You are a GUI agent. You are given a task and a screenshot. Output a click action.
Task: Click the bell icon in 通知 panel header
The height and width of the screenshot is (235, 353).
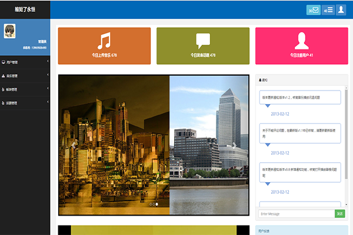point(260,80)
